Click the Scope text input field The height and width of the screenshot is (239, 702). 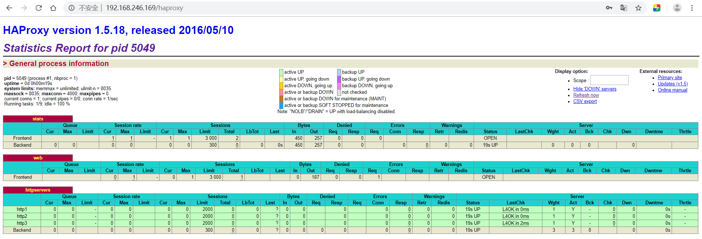pos(609,80)
